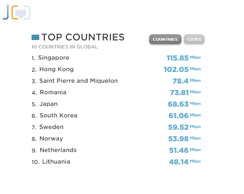
Task: Open the Netherlands entry
Action: [58, 150]
